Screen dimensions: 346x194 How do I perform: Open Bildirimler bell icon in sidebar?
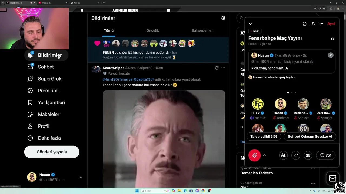30,55
